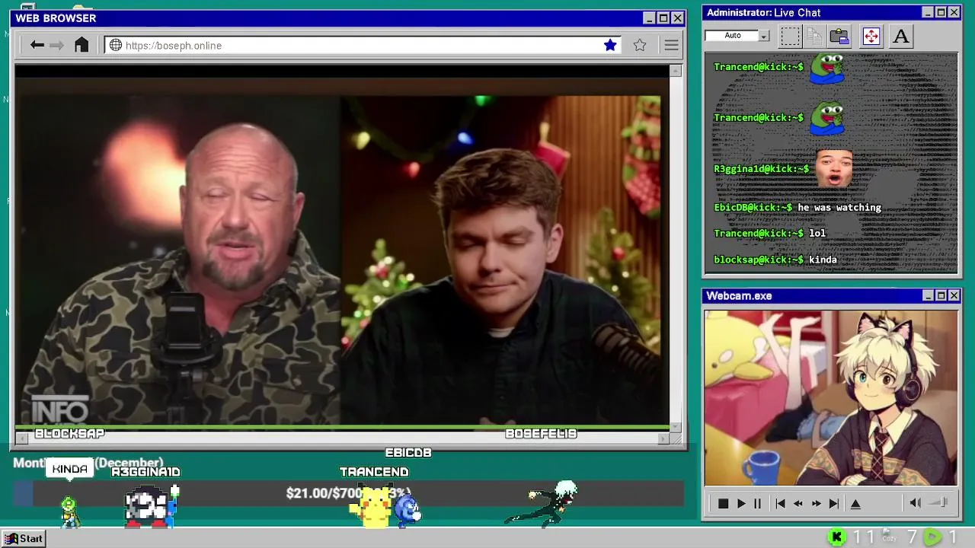Skip to previous track in Webcam.exe
This screenshot has width=975, height=548.
[x=780, y=504]
